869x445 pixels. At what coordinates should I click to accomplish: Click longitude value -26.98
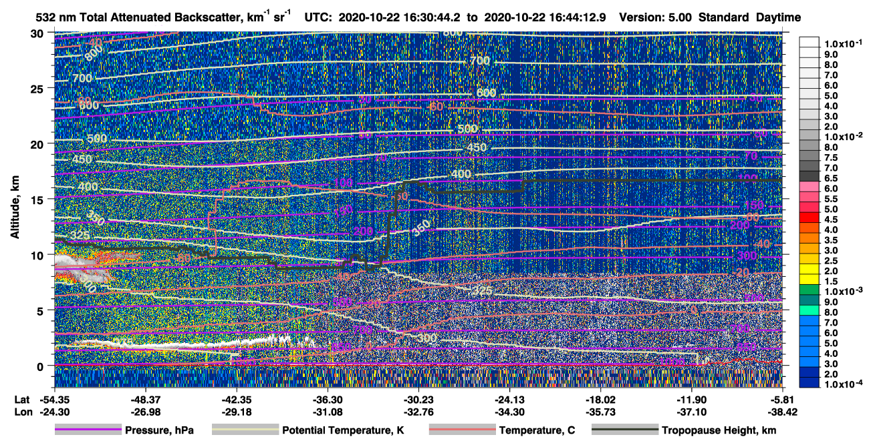coord(145,412)
